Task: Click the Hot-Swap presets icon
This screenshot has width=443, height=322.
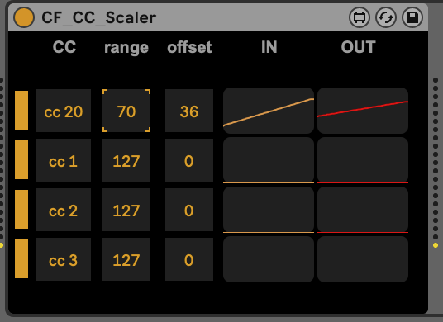Action: tap(386, 17)
